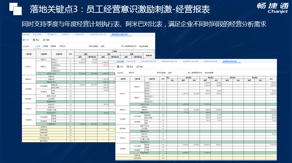Click the 导出 export icon in the annual Amoeba comparison window

tap(128, 66)
